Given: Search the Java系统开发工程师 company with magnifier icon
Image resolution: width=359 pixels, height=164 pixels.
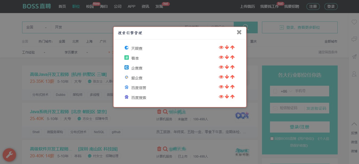Looking at the screenshot, I should coord(165,112).
